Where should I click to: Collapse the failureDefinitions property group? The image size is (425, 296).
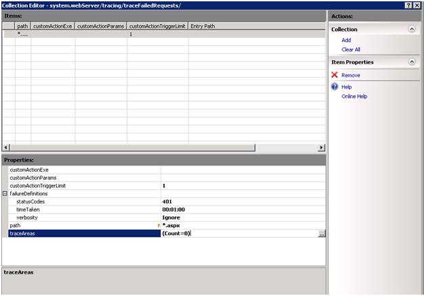click(5, 193)
